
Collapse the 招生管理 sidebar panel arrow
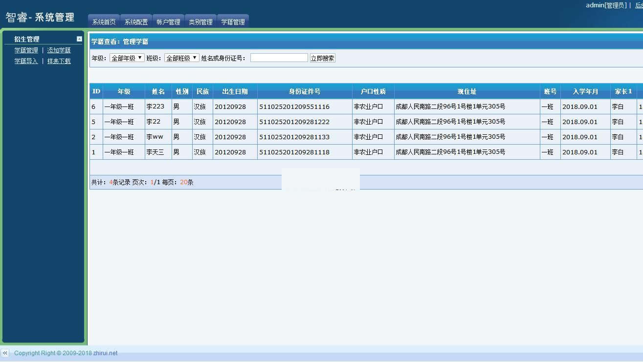[79, 38]
